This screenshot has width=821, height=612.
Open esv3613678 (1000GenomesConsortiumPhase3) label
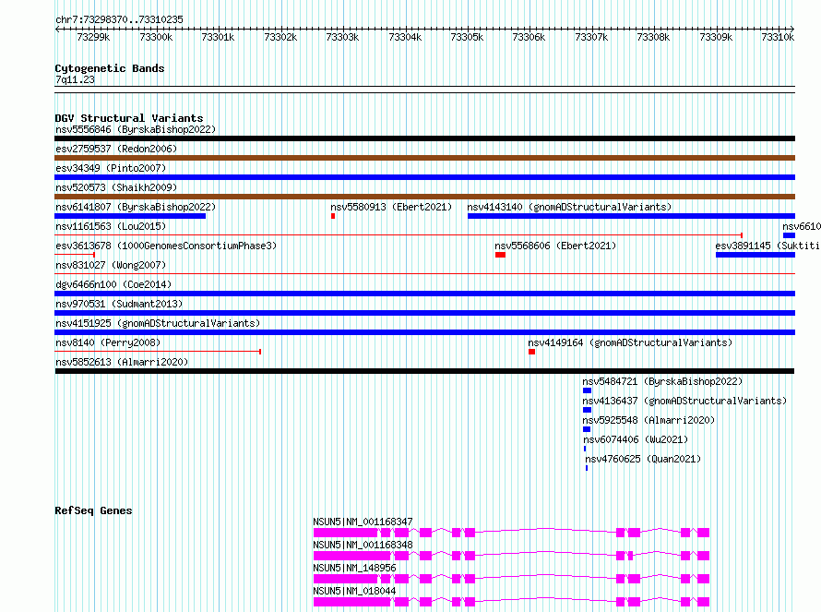(166, 246)
